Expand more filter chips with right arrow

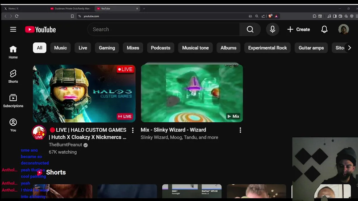[349, 48]
